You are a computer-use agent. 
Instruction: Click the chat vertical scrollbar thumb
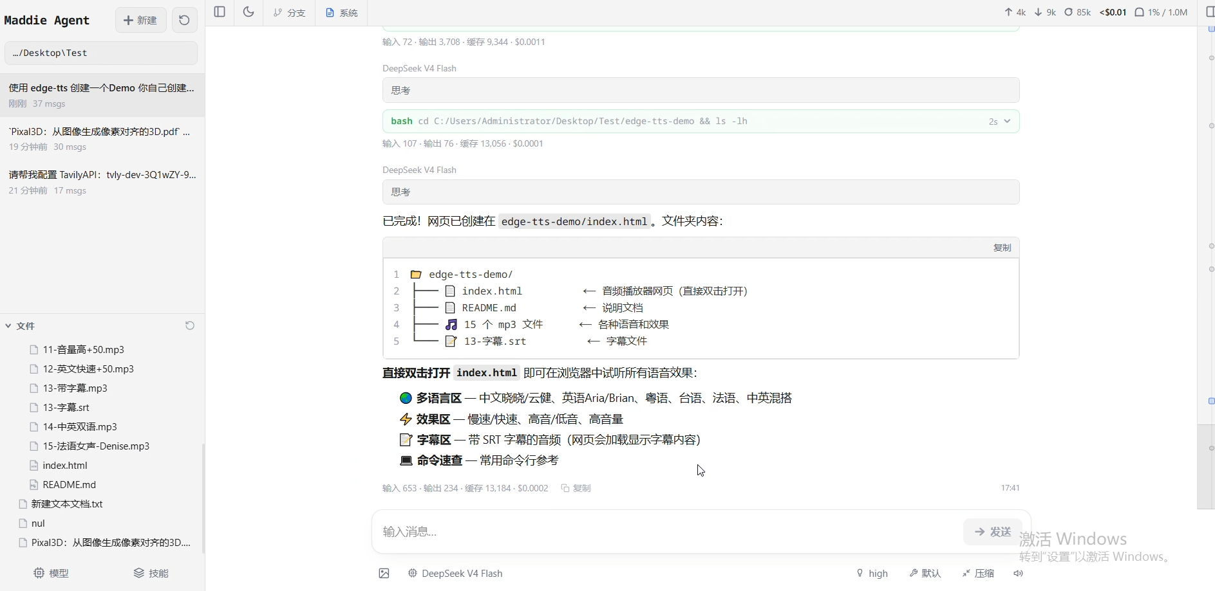1206,466
